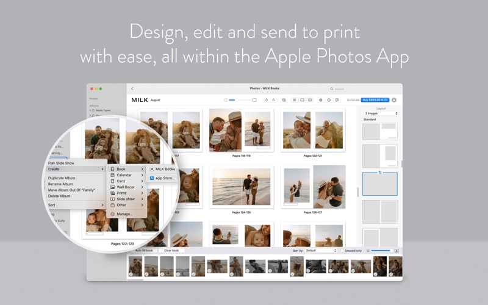Select the Pages 124-125 beach spread
The width and height of the screenshot is (488, 305).
(241, 187)
